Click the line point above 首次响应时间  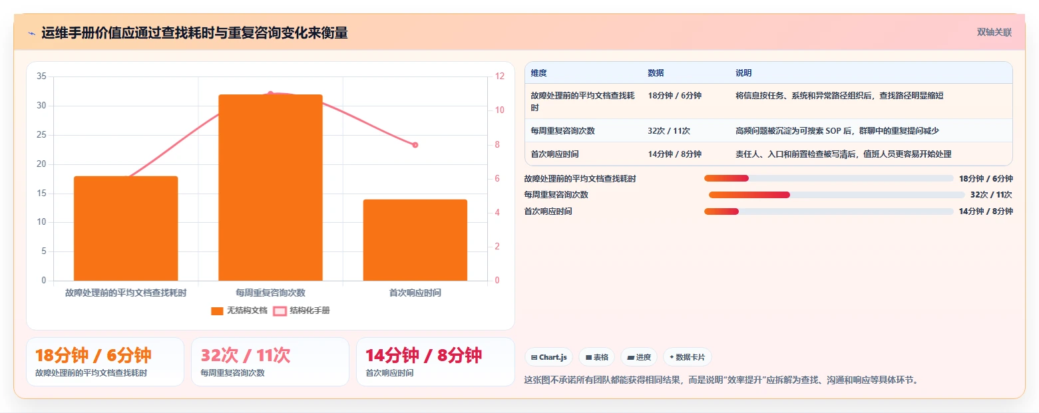[x=415, y=145]
